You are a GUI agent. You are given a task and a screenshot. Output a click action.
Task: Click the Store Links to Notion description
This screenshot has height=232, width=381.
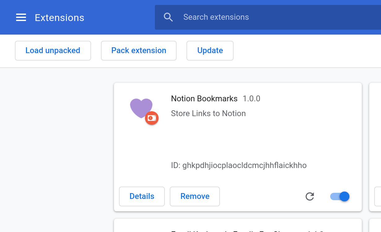[x=208, y=114]
